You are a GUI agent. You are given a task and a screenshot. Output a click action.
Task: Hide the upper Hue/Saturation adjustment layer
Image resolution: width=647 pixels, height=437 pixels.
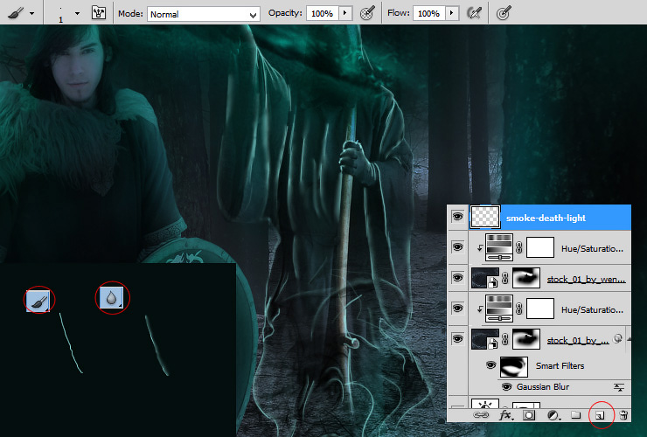(457, 247)
